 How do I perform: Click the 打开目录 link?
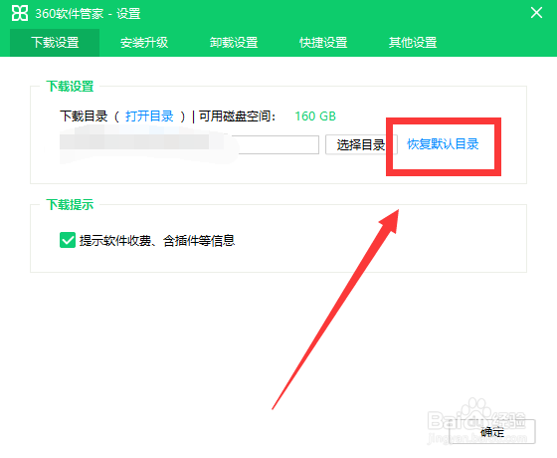[x=149, y=116]
